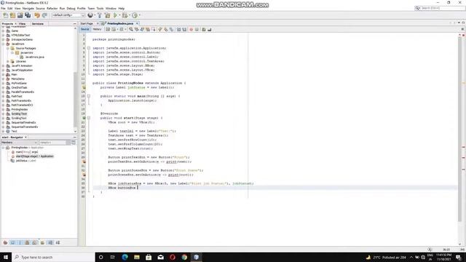Toggle Show Non-Public Members in Navigator
The width and height of the screenshot is (466, 262).
pos(28,242)
